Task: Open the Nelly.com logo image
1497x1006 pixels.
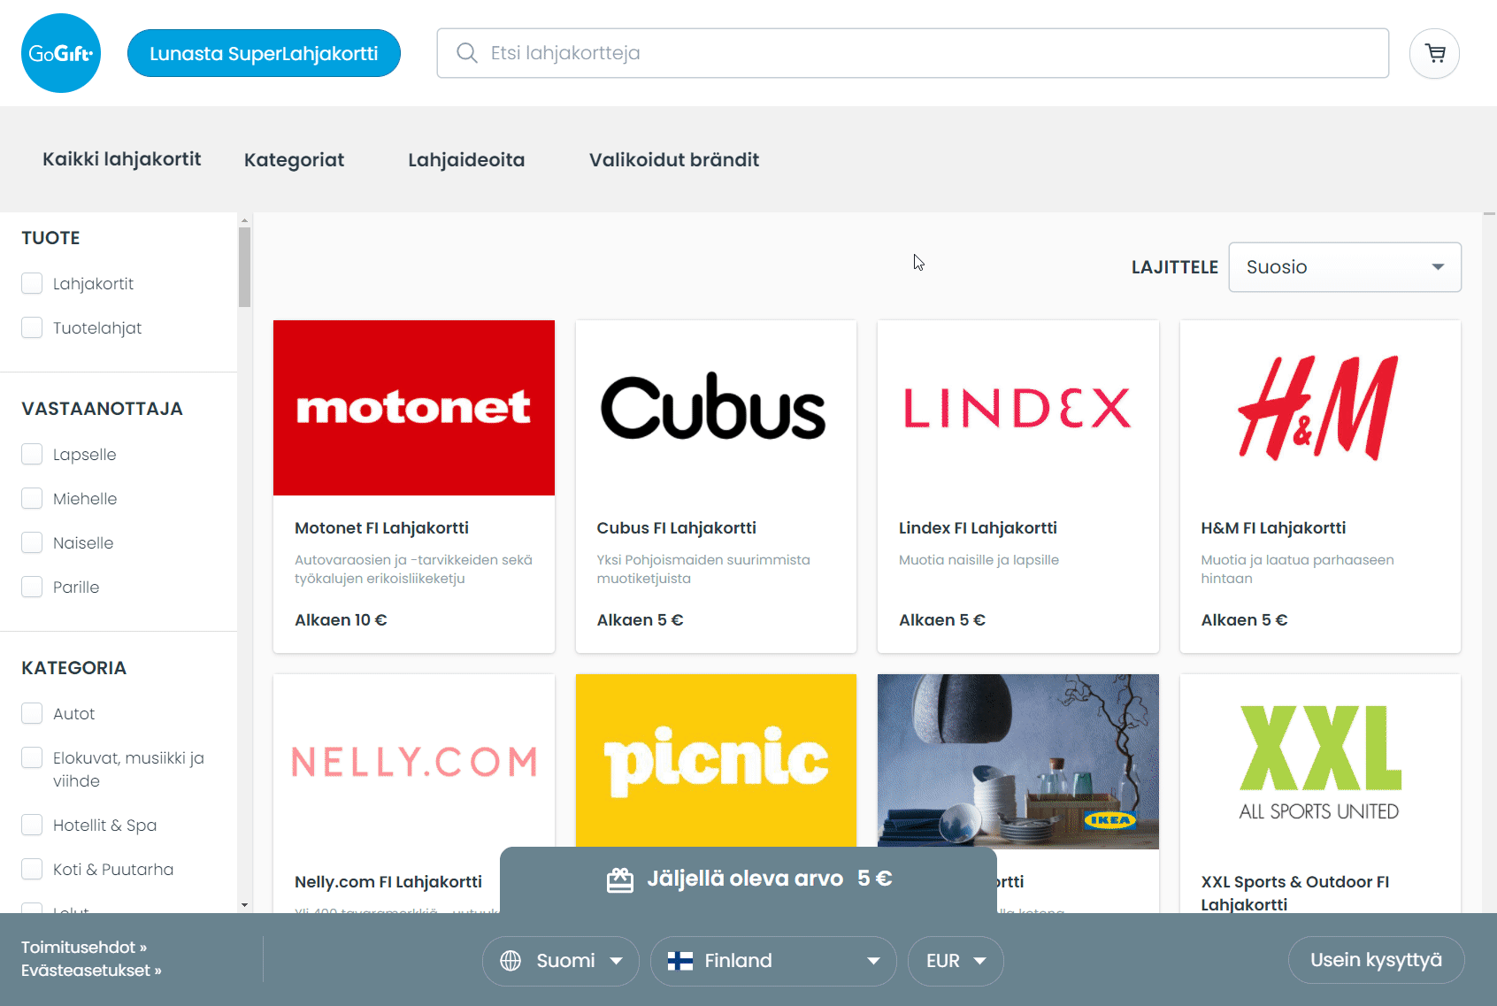Action: pyautogui.click(x=414, y=761)
